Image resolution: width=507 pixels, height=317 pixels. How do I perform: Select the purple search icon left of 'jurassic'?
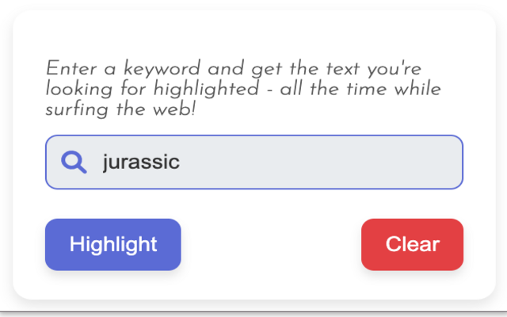[74, 162]
